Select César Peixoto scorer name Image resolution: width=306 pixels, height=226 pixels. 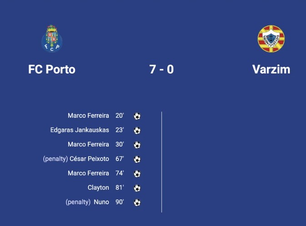point(90,159)
